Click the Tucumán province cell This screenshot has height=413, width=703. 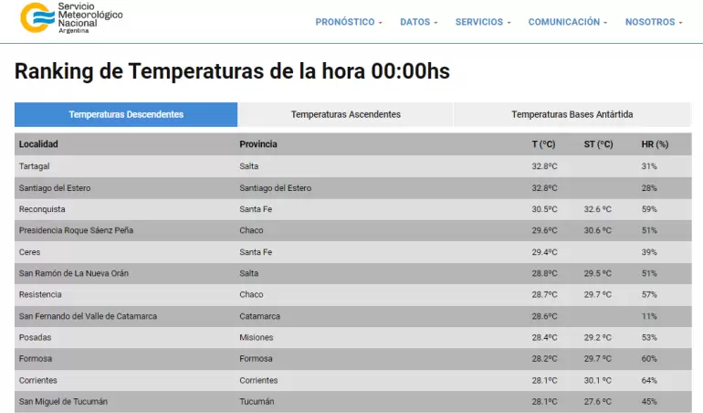(x=257, y=401)
